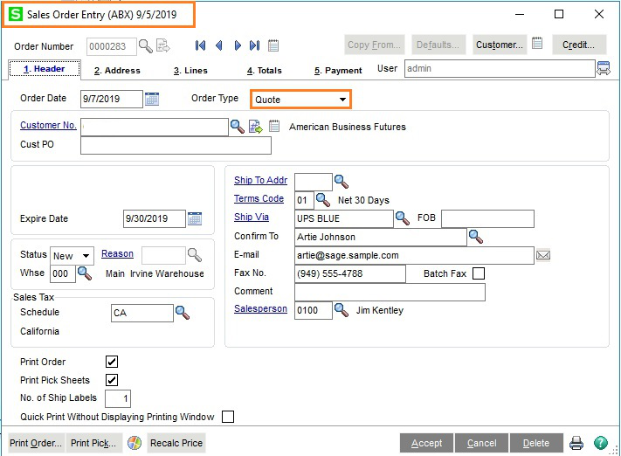Open the Reason link
This screenshot has width=621, height=456.
pyautogui.click(x=117, y=253)
